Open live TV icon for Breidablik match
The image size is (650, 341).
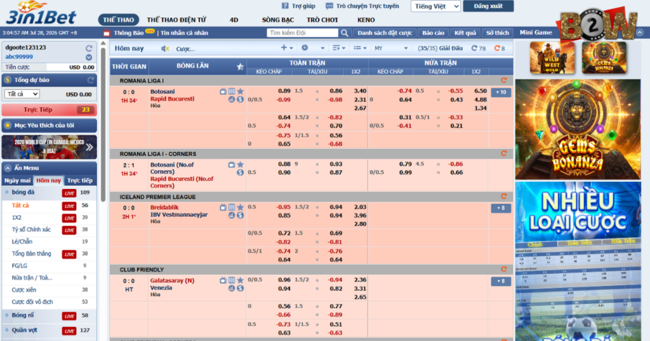223,207
